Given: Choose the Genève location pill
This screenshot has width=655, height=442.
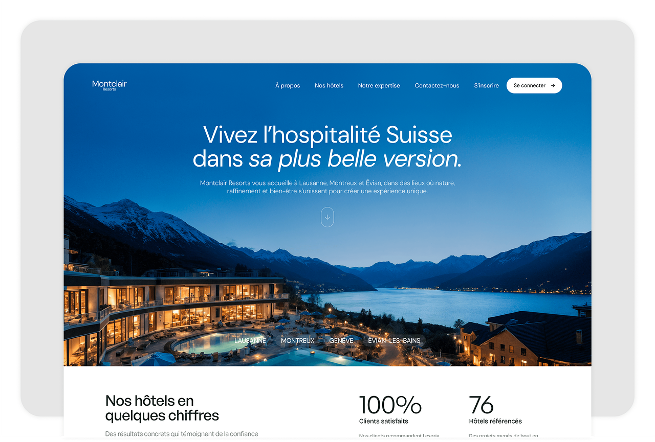Looking at the screenshot, I should (341, 340).
